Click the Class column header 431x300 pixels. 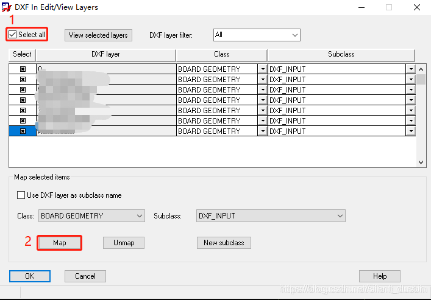tap(221, 54)
